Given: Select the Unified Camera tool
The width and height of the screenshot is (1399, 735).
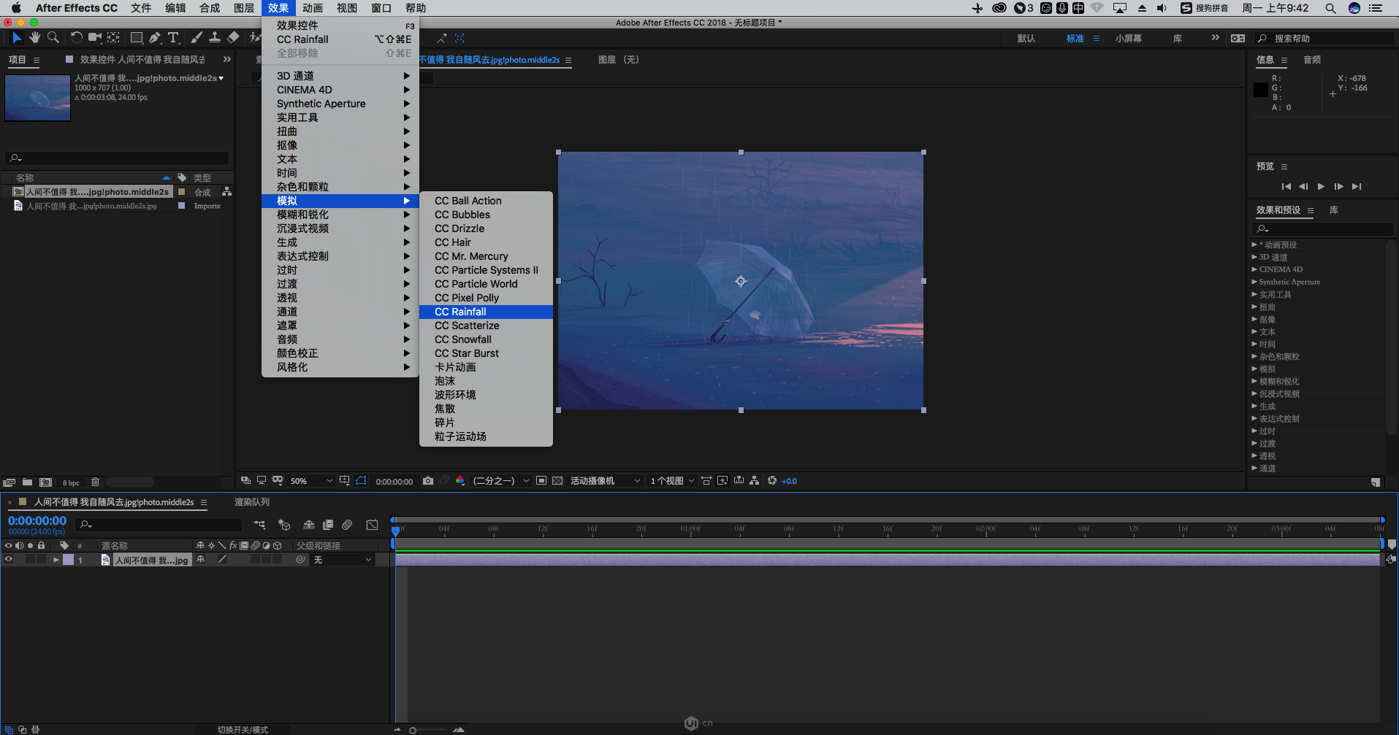Looking at the screenshot, I should pos(95,37).
